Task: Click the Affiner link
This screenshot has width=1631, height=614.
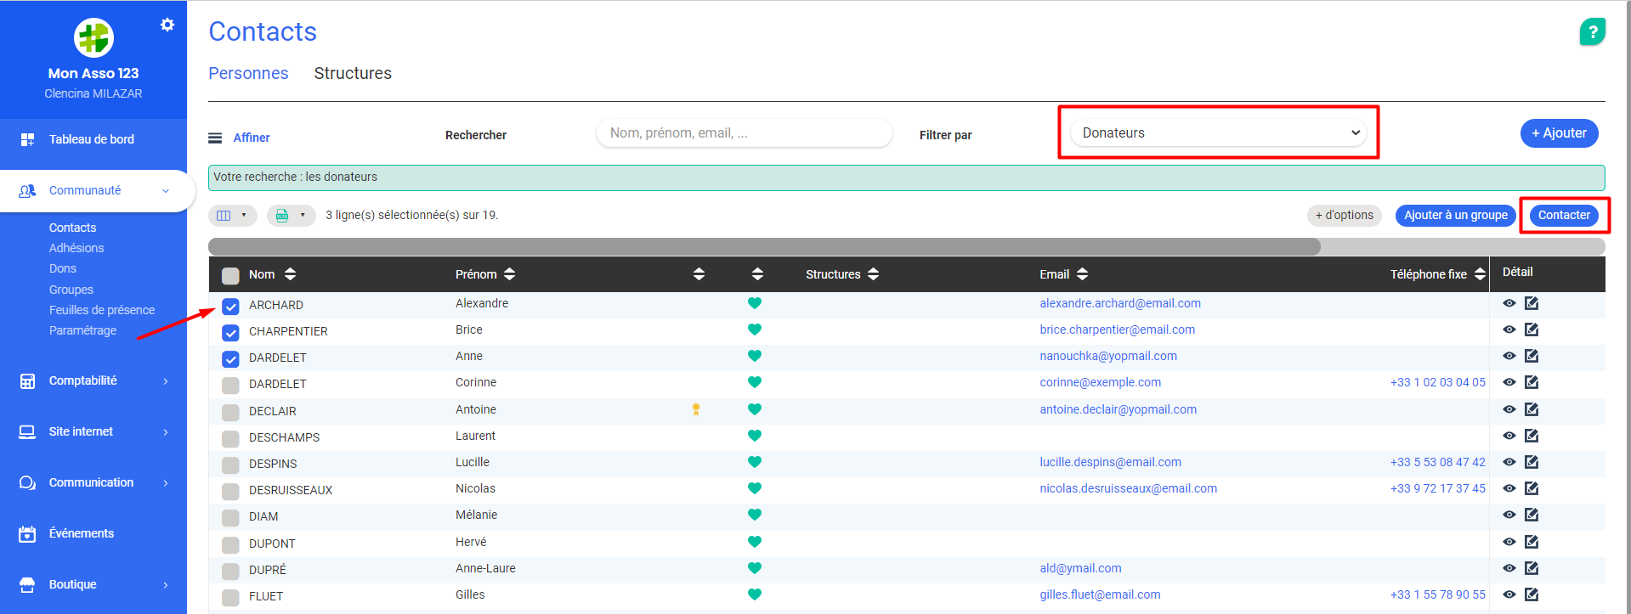Action: (x=252, y=138)
